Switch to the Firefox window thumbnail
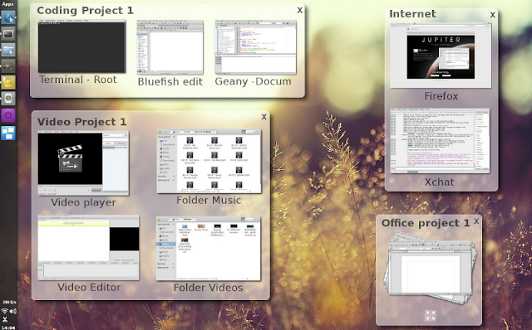The height and width of the screenshot is (330, 532). tap(441, 56)
